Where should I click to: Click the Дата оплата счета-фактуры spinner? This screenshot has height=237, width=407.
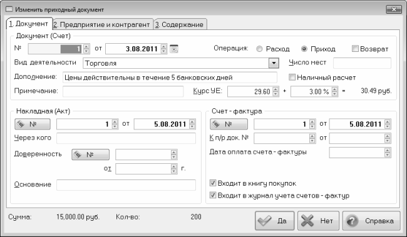(388, 153)
